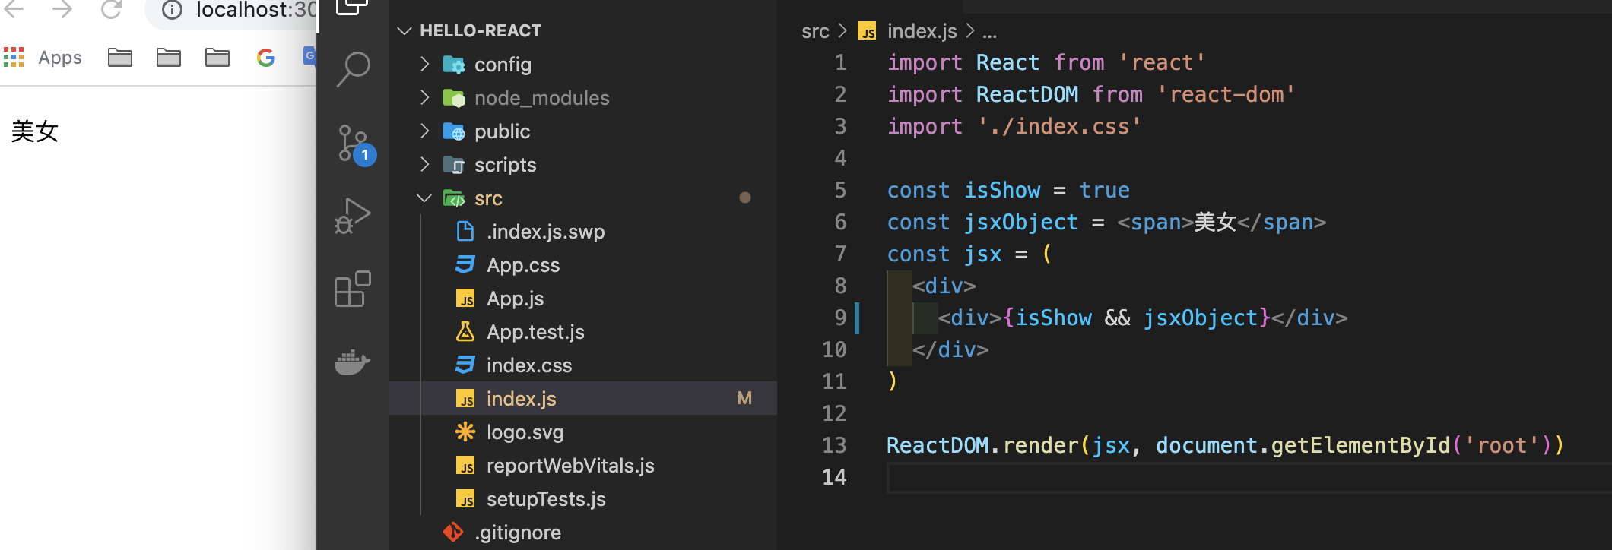This screenshot has height=550, width=1612.
Task: Click the config folder icon
Action: coord(454,65)
